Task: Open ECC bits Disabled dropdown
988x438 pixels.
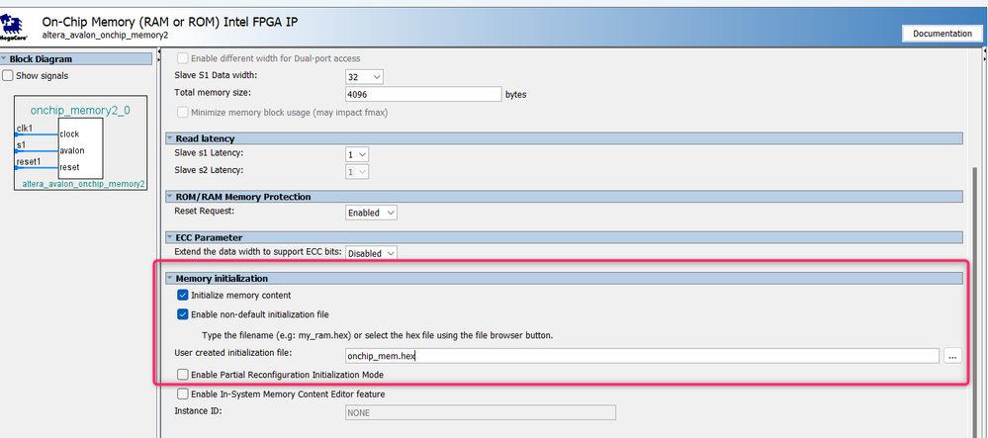Action: point(371,253)
